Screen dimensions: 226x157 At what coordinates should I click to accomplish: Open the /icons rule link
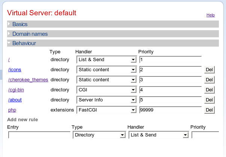(x=15, y=69)
